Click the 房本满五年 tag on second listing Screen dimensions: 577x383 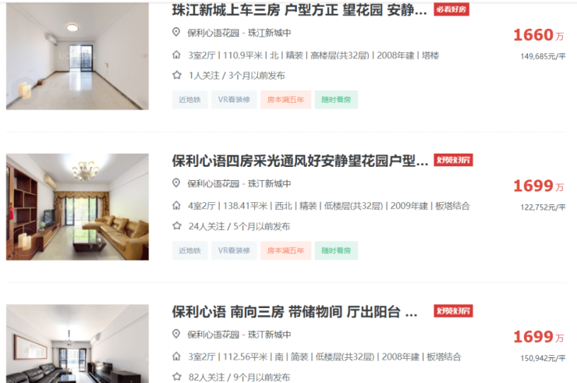pos(285,250)
